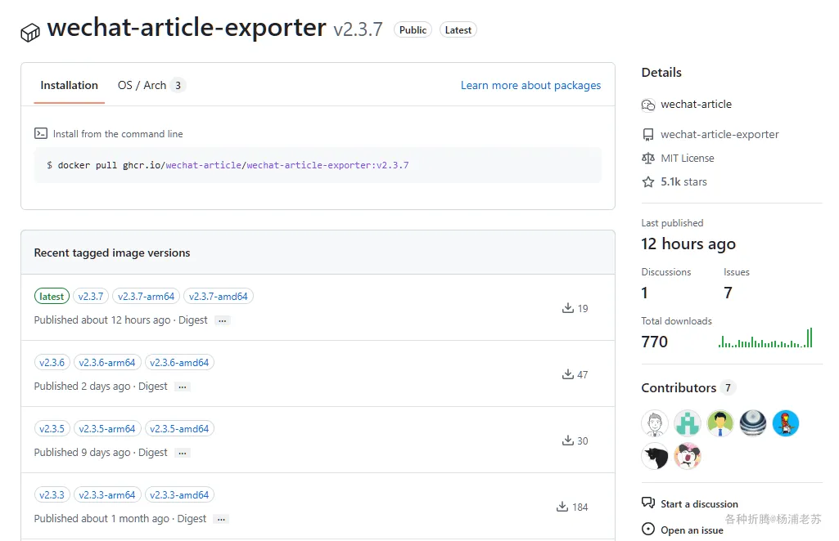Click the star icon beside 5.1k stars
The height and width of the screenshot is (541, 839).
point(648,182)
